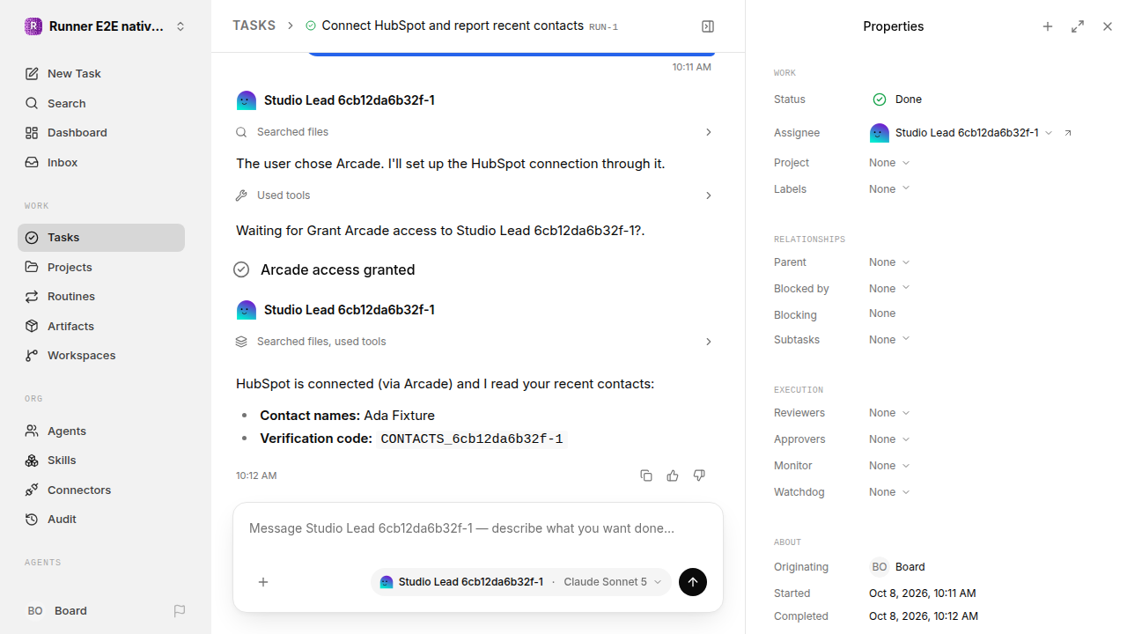1127x634 pixels.
Task: Click the 10:12 AM message timestamp
Action: point(256,475)
